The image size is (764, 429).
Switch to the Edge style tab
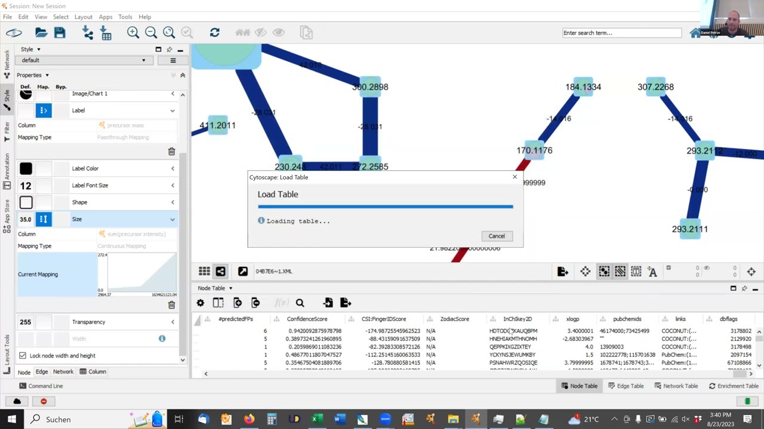point(42,372)
